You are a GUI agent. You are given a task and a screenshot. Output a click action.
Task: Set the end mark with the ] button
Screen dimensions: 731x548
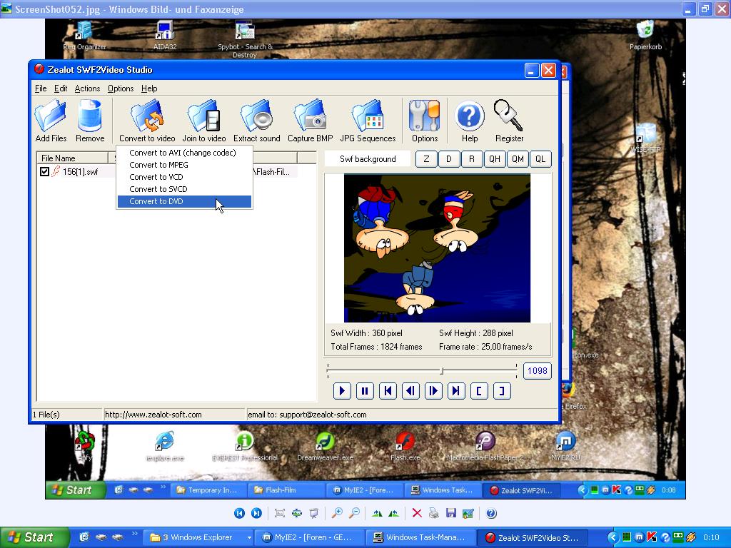tap(502, 390)
